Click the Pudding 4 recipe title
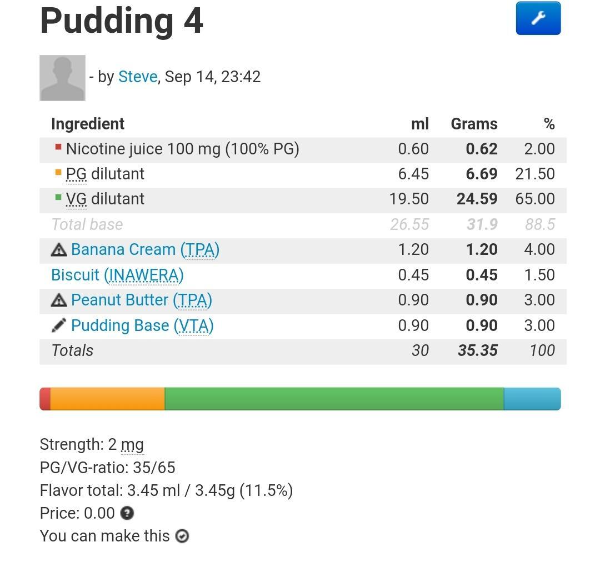600x562 pixels. point(122,21)
